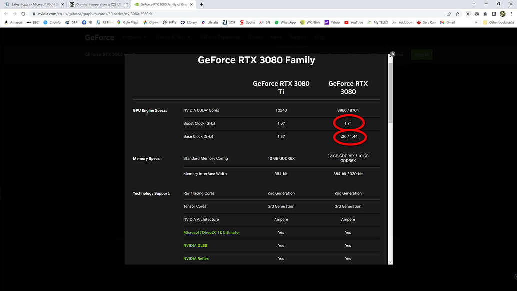Click the green Buy Now button
This screenshot has width=517, height=291.
tap(422, 54)
